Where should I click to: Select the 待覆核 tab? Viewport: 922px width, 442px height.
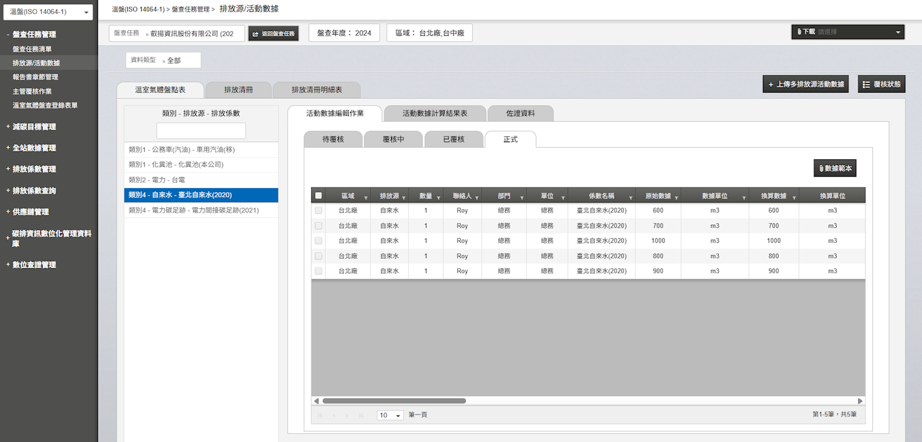[333, 139]
